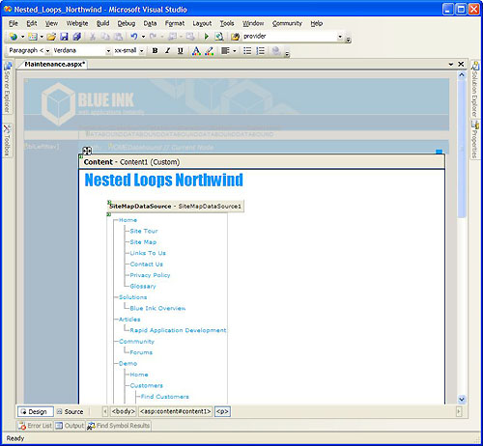This screenshot has height=446, width=483.
Task: Click the Find in Files icon
Action: (235, 37)
